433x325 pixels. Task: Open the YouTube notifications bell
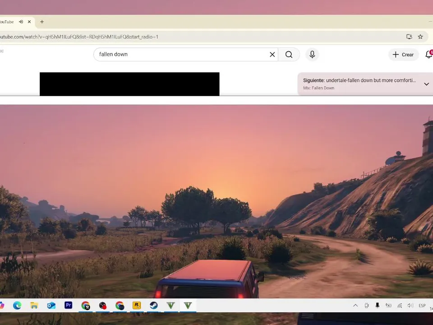tap(429, 55)
